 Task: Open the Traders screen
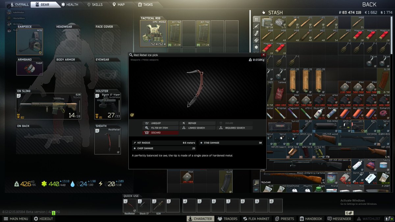(227, 219)
